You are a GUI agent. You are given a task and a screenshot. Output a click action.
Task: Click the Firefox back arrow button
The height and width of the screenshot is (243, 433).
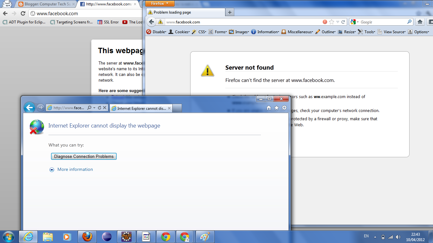click(152, 22)
